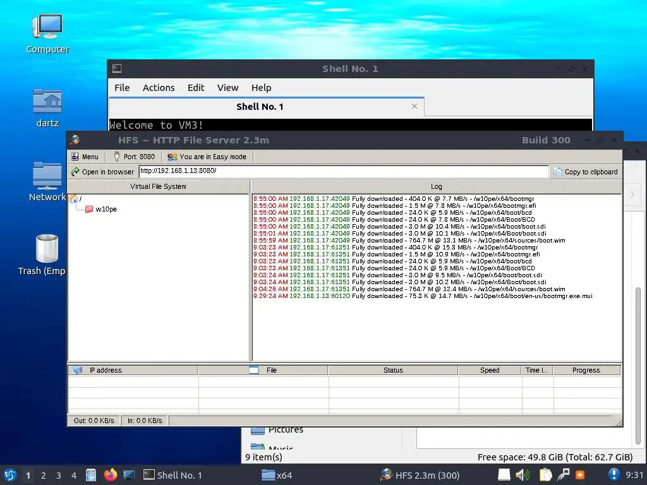Close the Shell No. 1 tab

(x=414, y=106)
